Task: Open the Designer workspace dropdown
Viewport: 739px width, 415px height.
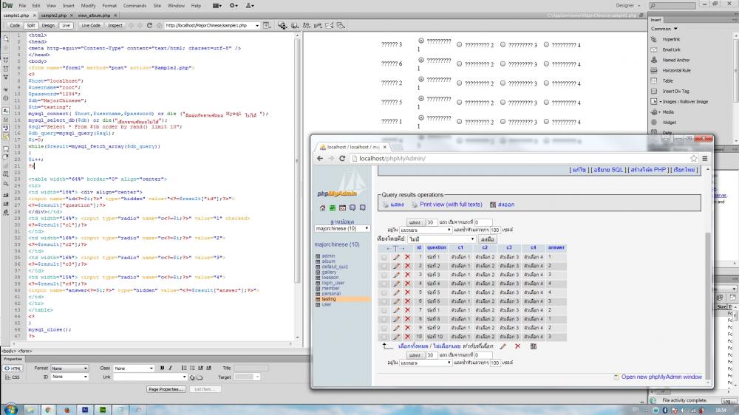Action: [x=628, y=6]
